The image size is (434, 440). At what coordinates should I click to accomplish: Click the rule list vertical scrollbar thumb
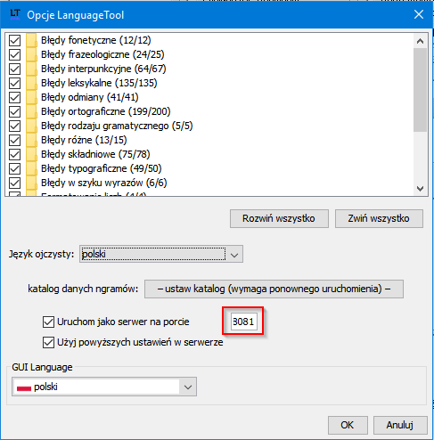(x=420, y=90)
